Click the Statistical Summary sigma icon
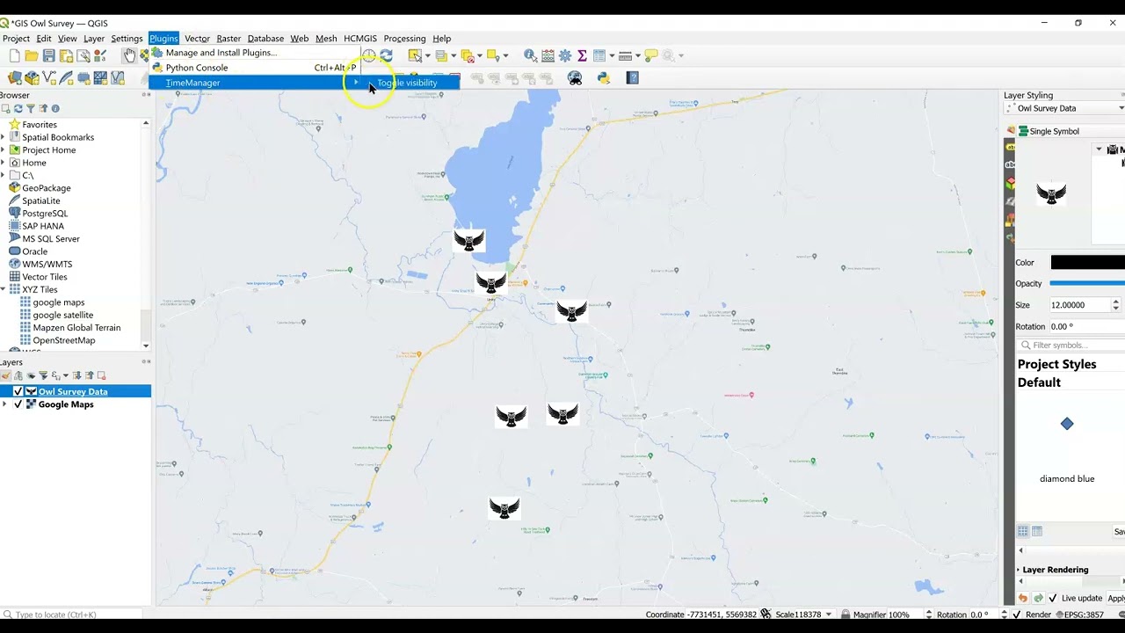Screen dimensions: 1125x633 582,55
